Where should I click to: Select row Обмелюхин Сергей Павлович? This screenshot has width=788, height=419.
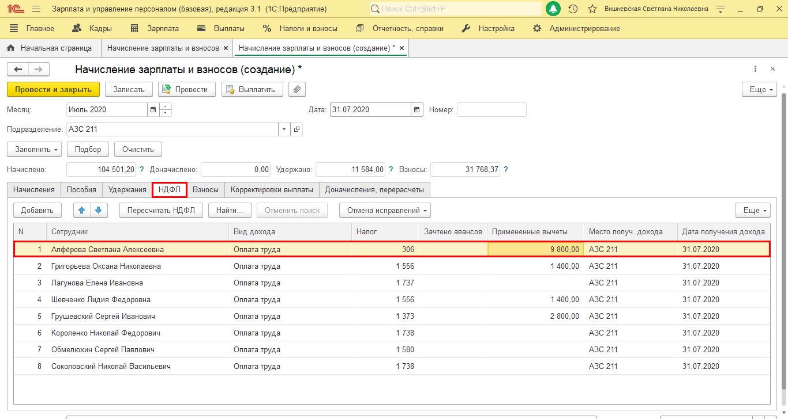point(392,349)
